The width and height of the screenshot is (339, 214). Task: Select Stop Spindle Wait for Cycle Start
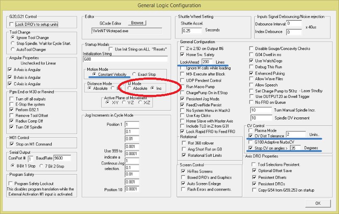13,43
